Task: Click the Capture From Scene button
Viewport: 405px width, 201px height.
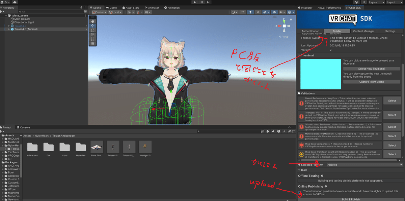Action: [x=372, y=82]
